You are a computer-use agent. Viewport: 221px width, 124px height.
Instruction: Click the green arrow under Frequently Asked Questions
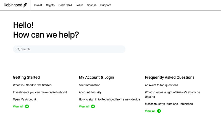pos(159,111)
